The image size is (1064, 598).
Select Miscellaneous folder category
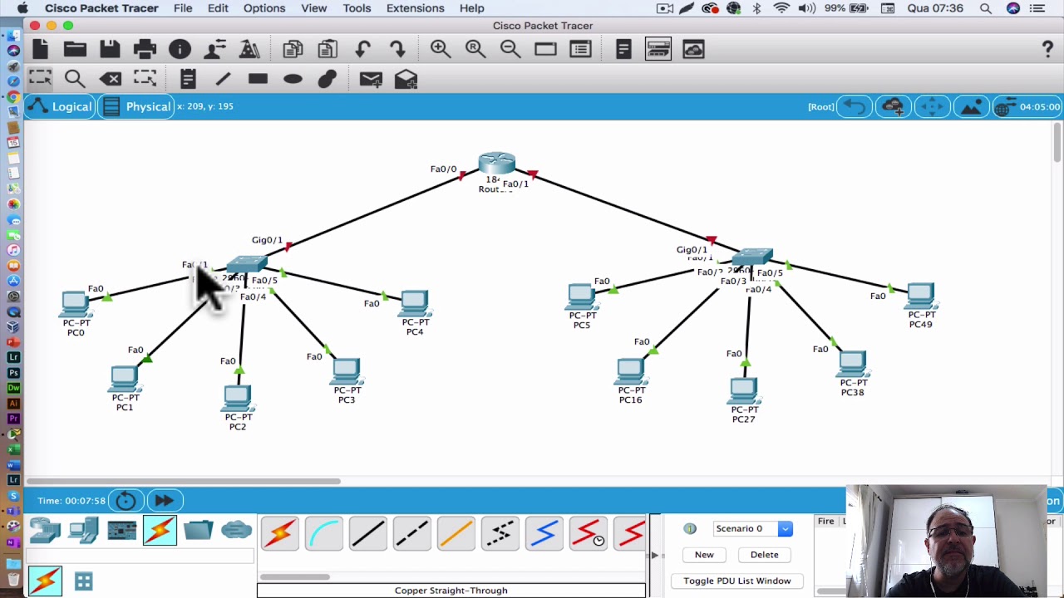tap(198, 530)
